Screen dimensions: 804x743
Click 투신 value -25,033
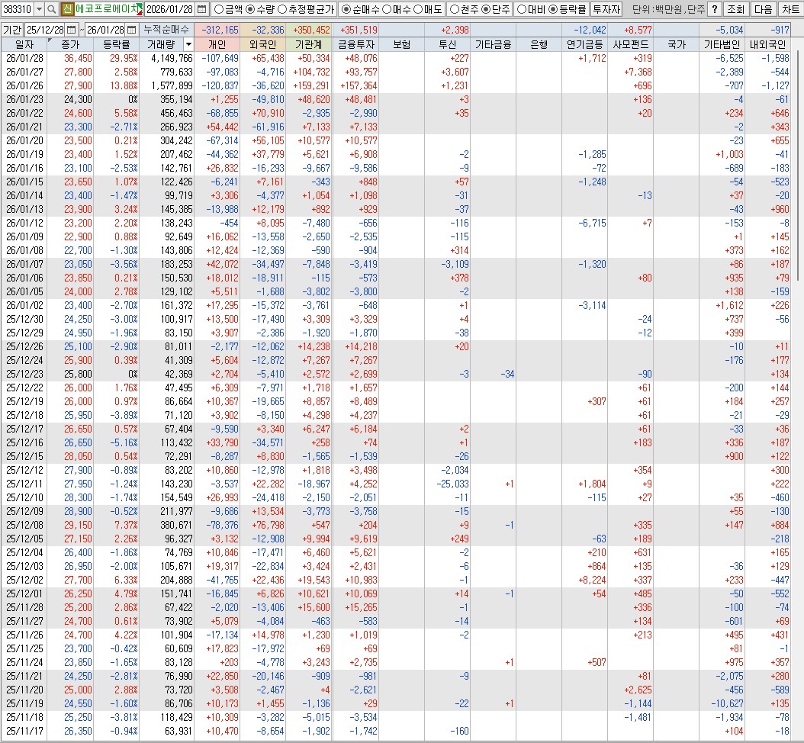click(x=452, y=484)
